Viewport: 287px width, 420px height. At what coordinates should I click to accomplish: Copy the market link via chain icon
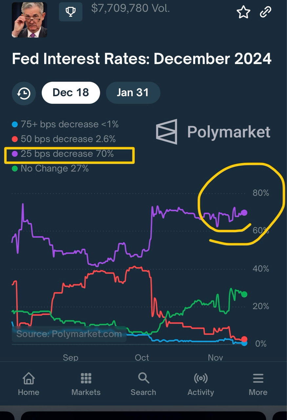click(x=265, y=12)
